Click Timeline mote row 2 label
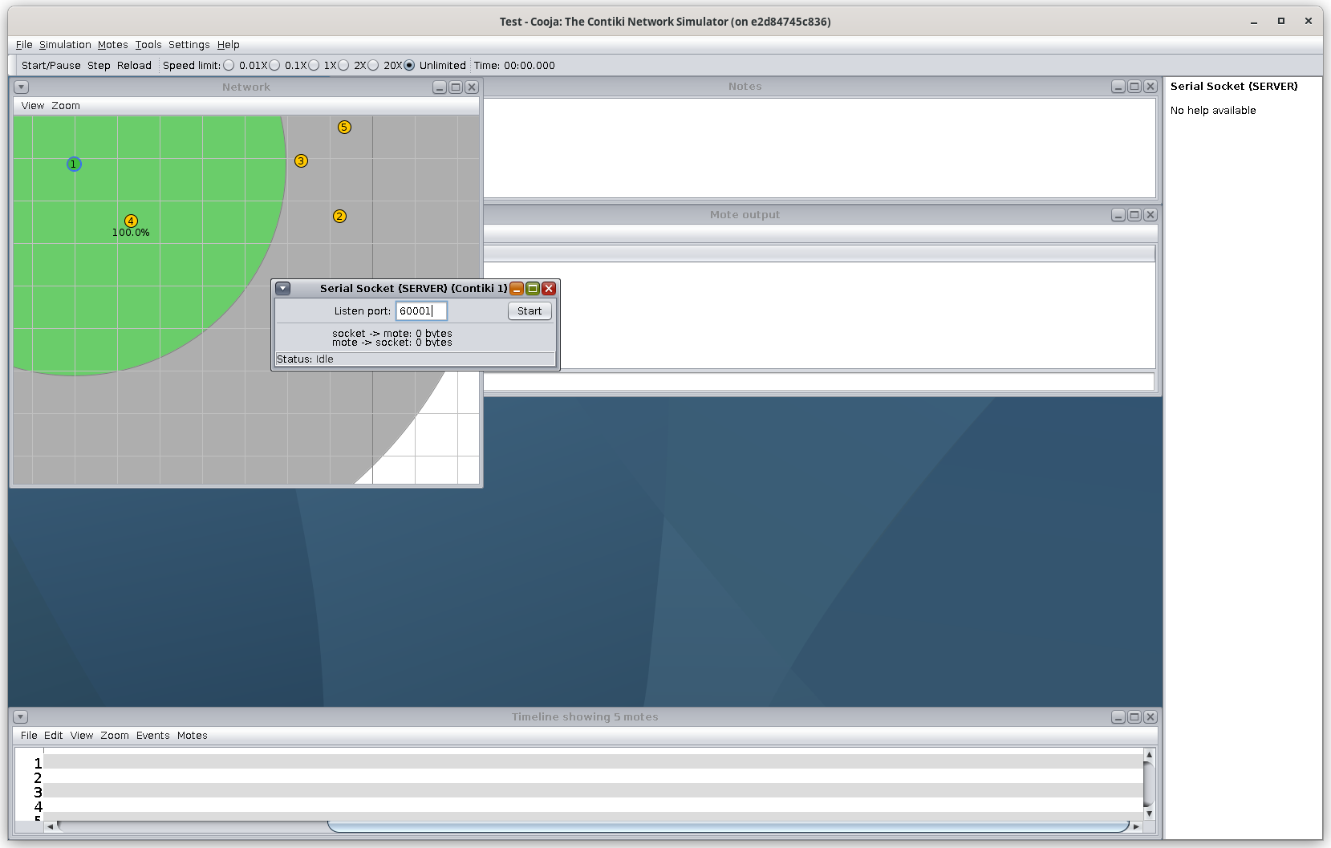 tap(38, 778)
